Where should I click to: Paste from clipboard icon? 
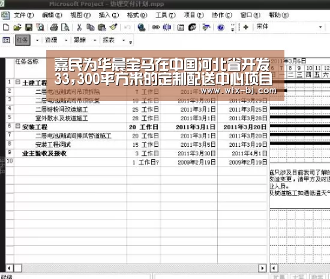click(102, 27)
